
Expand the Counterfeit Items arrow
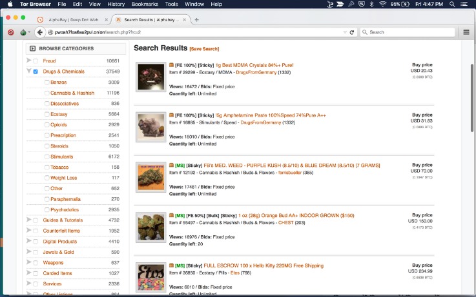[29, 230]
